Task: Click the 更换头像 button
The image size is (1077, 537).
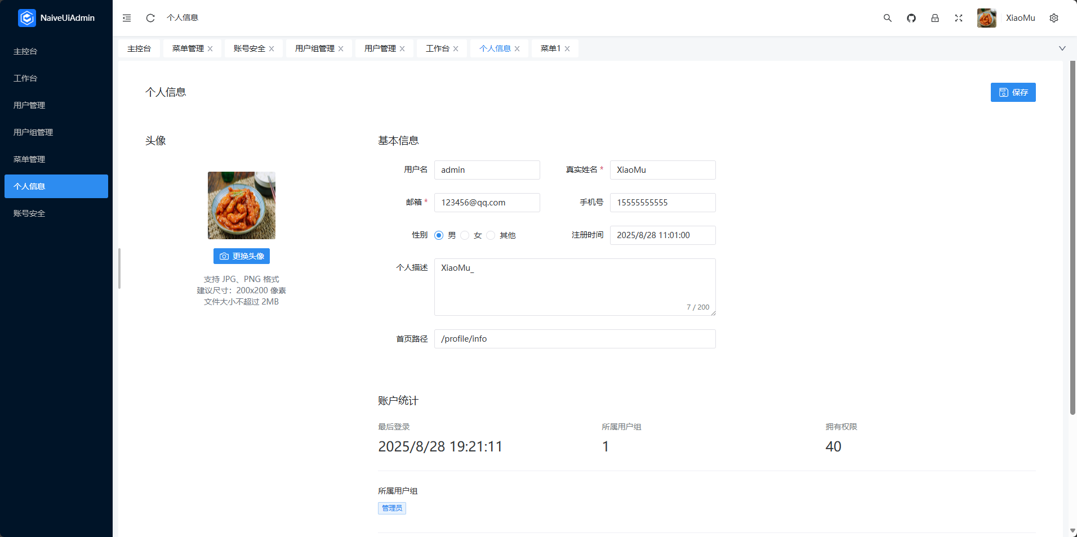Action: pyautogui.click(x=241, y=256)
